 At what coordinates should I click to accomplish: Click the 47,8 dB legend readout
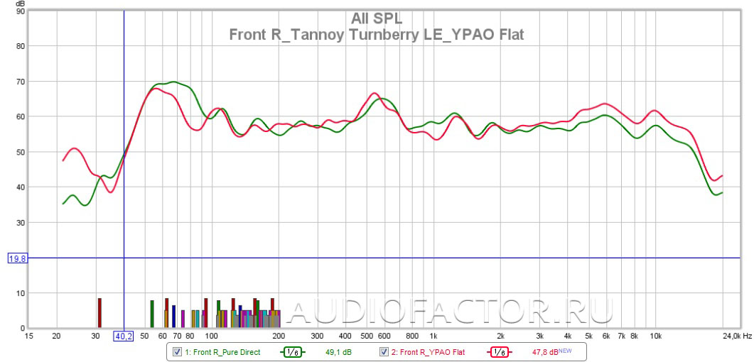click(545, 352)
